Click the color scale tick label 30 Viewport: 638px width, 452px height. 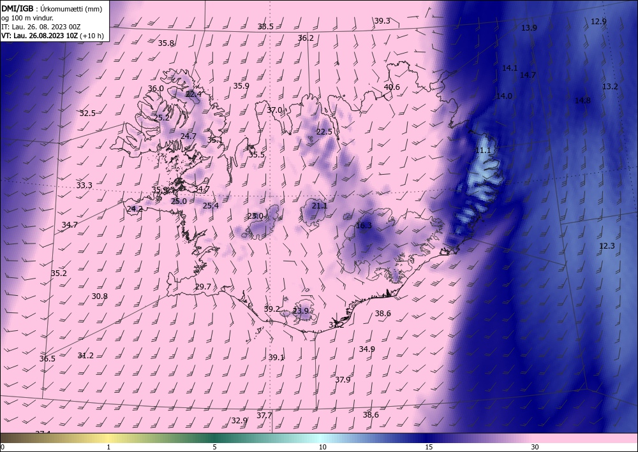(535, 448)
